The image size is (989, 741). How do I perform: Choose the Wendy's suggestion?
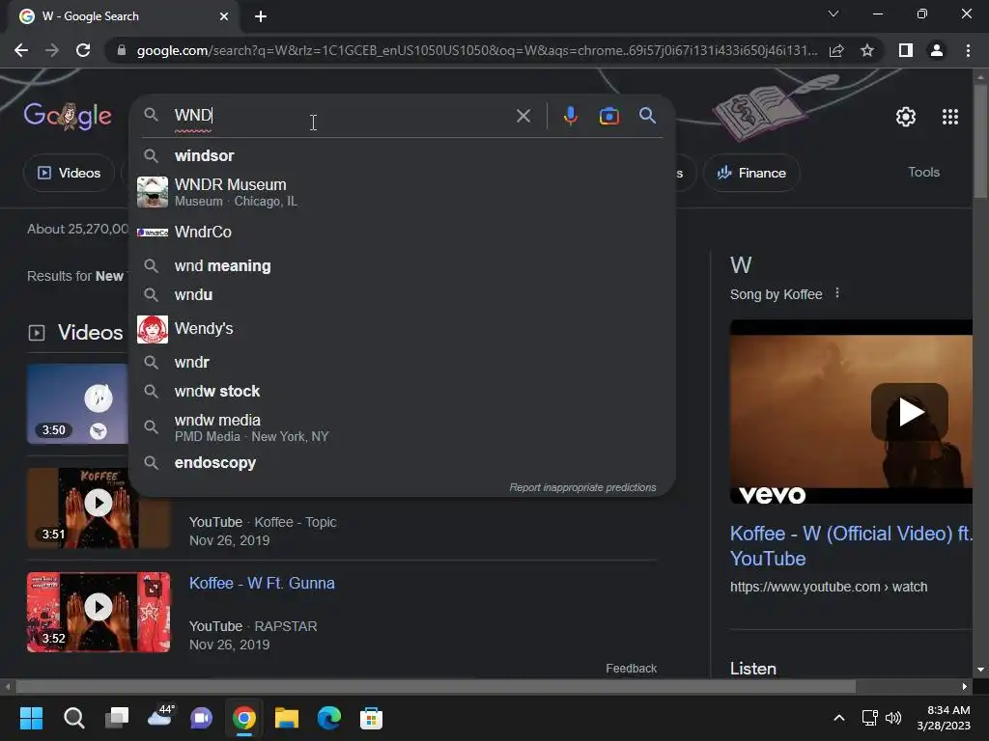pyautogui.click(x=402, y=329)
